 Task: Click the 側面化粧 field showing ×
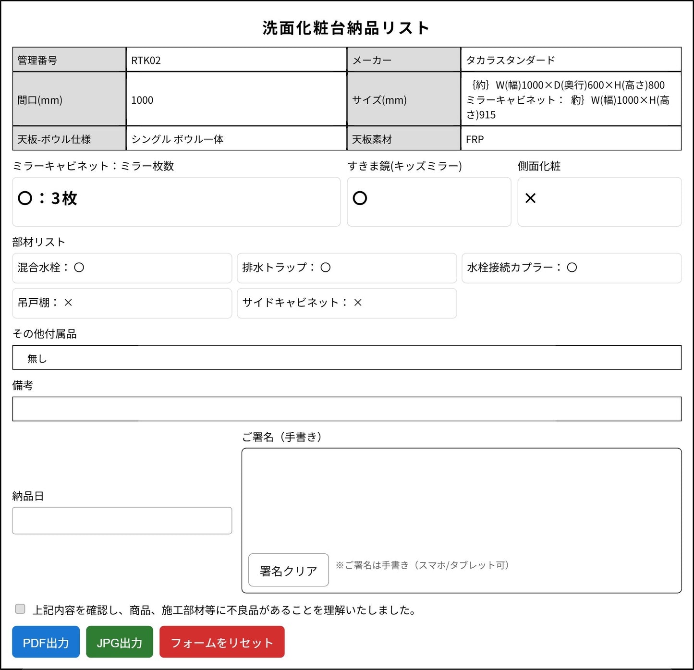tap(599, 201)
